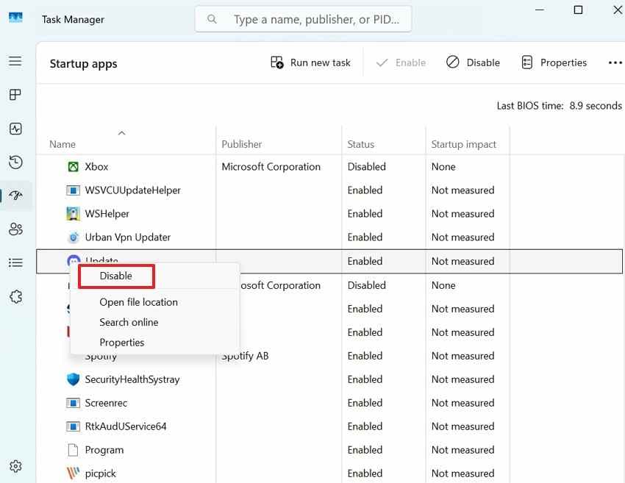Select the RtkAudUService64 entry
The image size is (625, 483).
tap(126, 427)
